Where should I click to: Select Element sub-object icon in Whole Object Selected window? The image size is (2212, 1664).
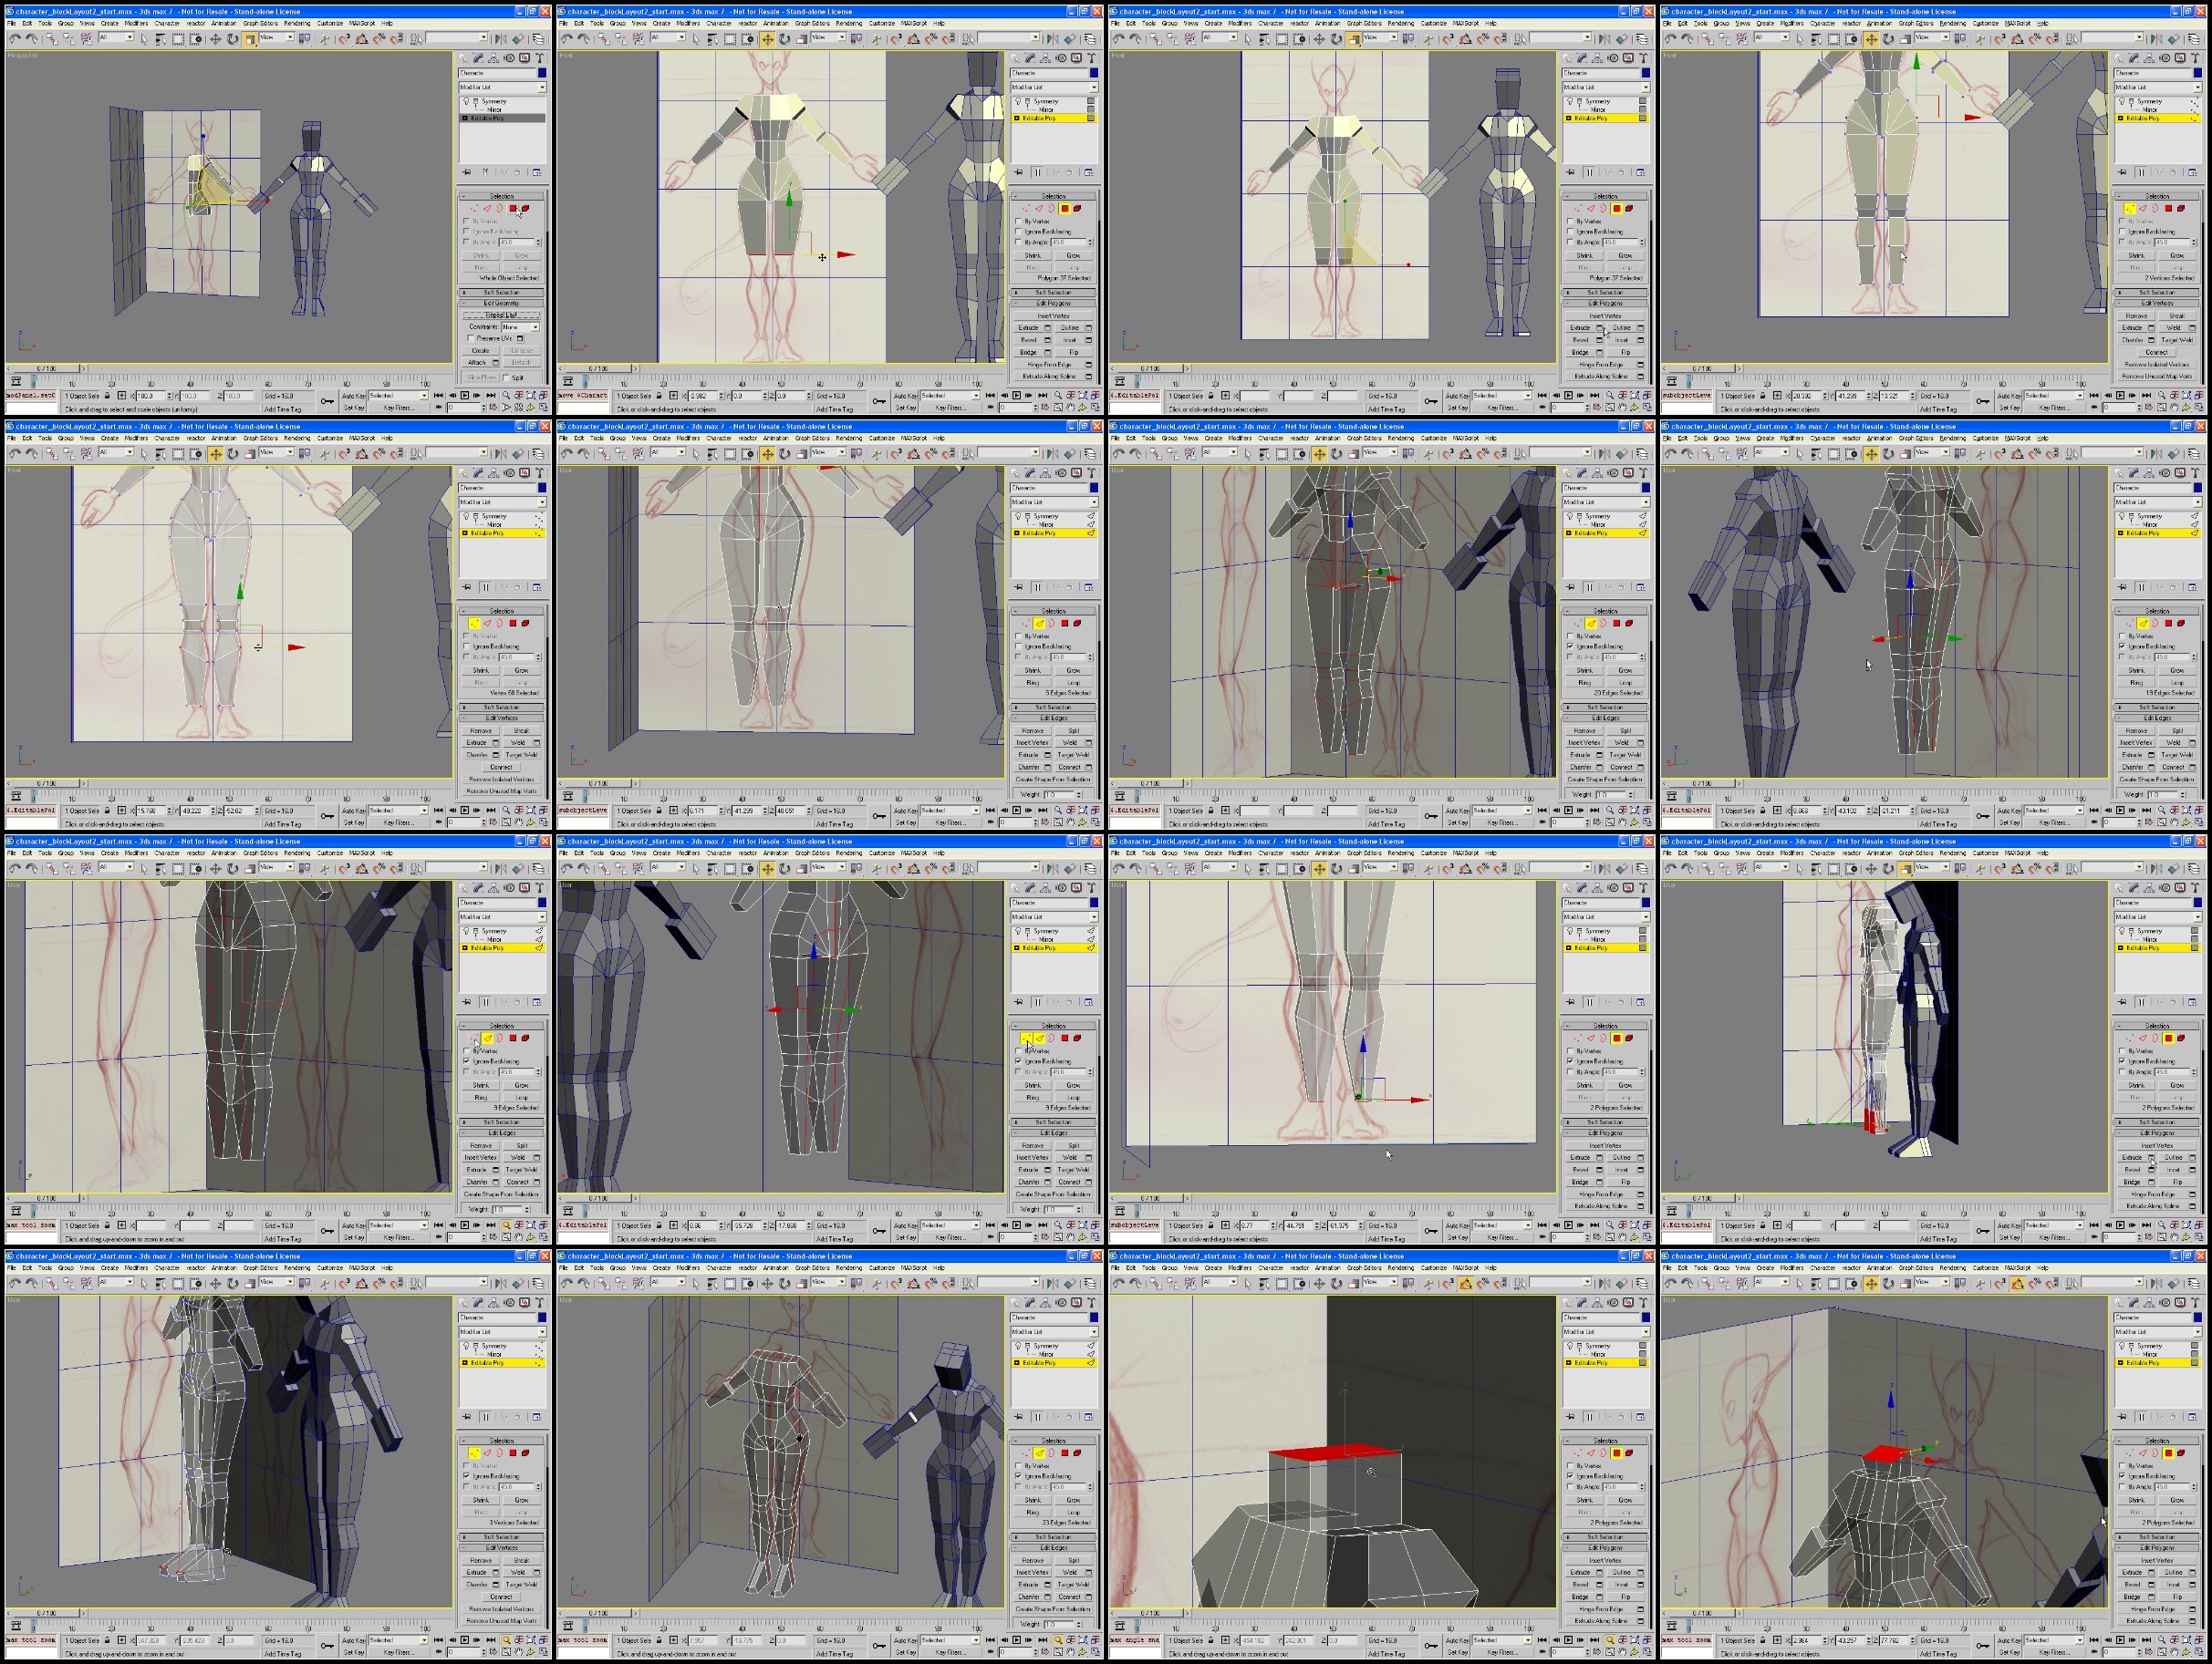point(525,208)
